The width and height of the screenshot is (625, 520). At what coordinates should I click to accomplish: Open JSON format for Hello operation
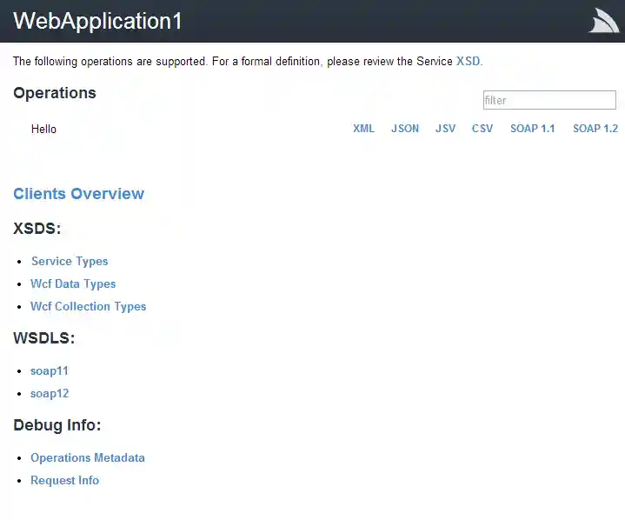[405, 129]
